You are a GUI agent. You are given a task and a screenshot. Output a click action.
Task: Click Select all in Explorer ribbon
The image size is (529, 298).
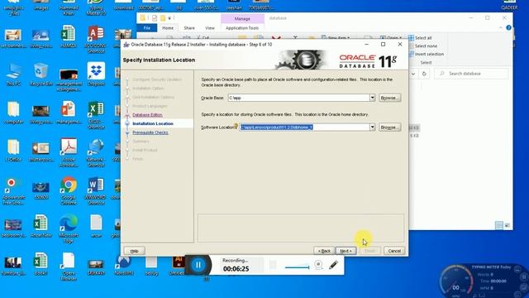tap(421, 38)
